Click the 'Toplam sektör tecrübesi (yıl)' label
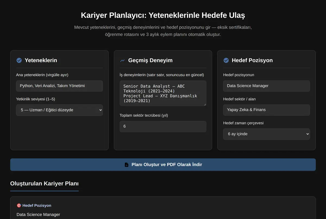Viewport: 326px width, 219px height. (144, 115)
